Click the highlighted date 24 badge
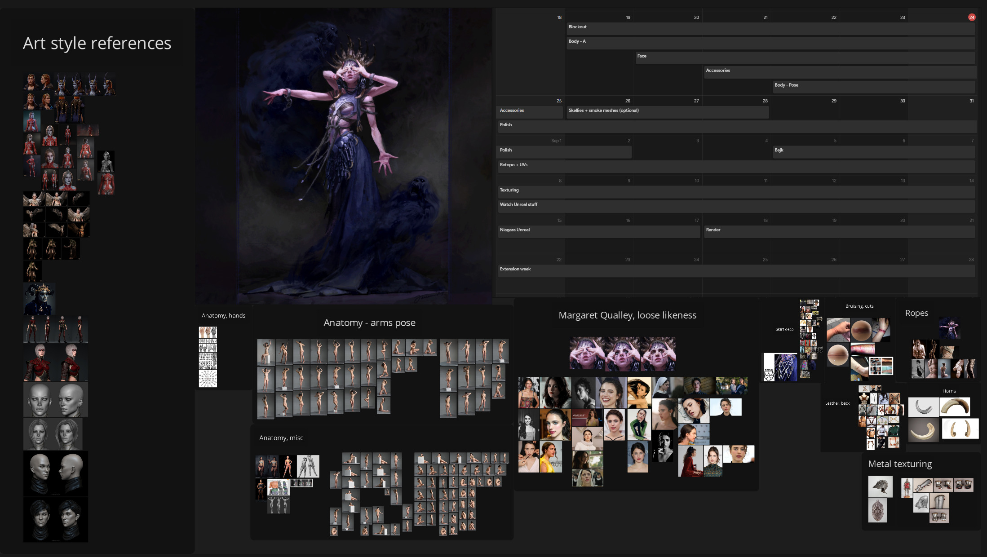The height and width of the screenshot is (557, 987). (971, 18)
